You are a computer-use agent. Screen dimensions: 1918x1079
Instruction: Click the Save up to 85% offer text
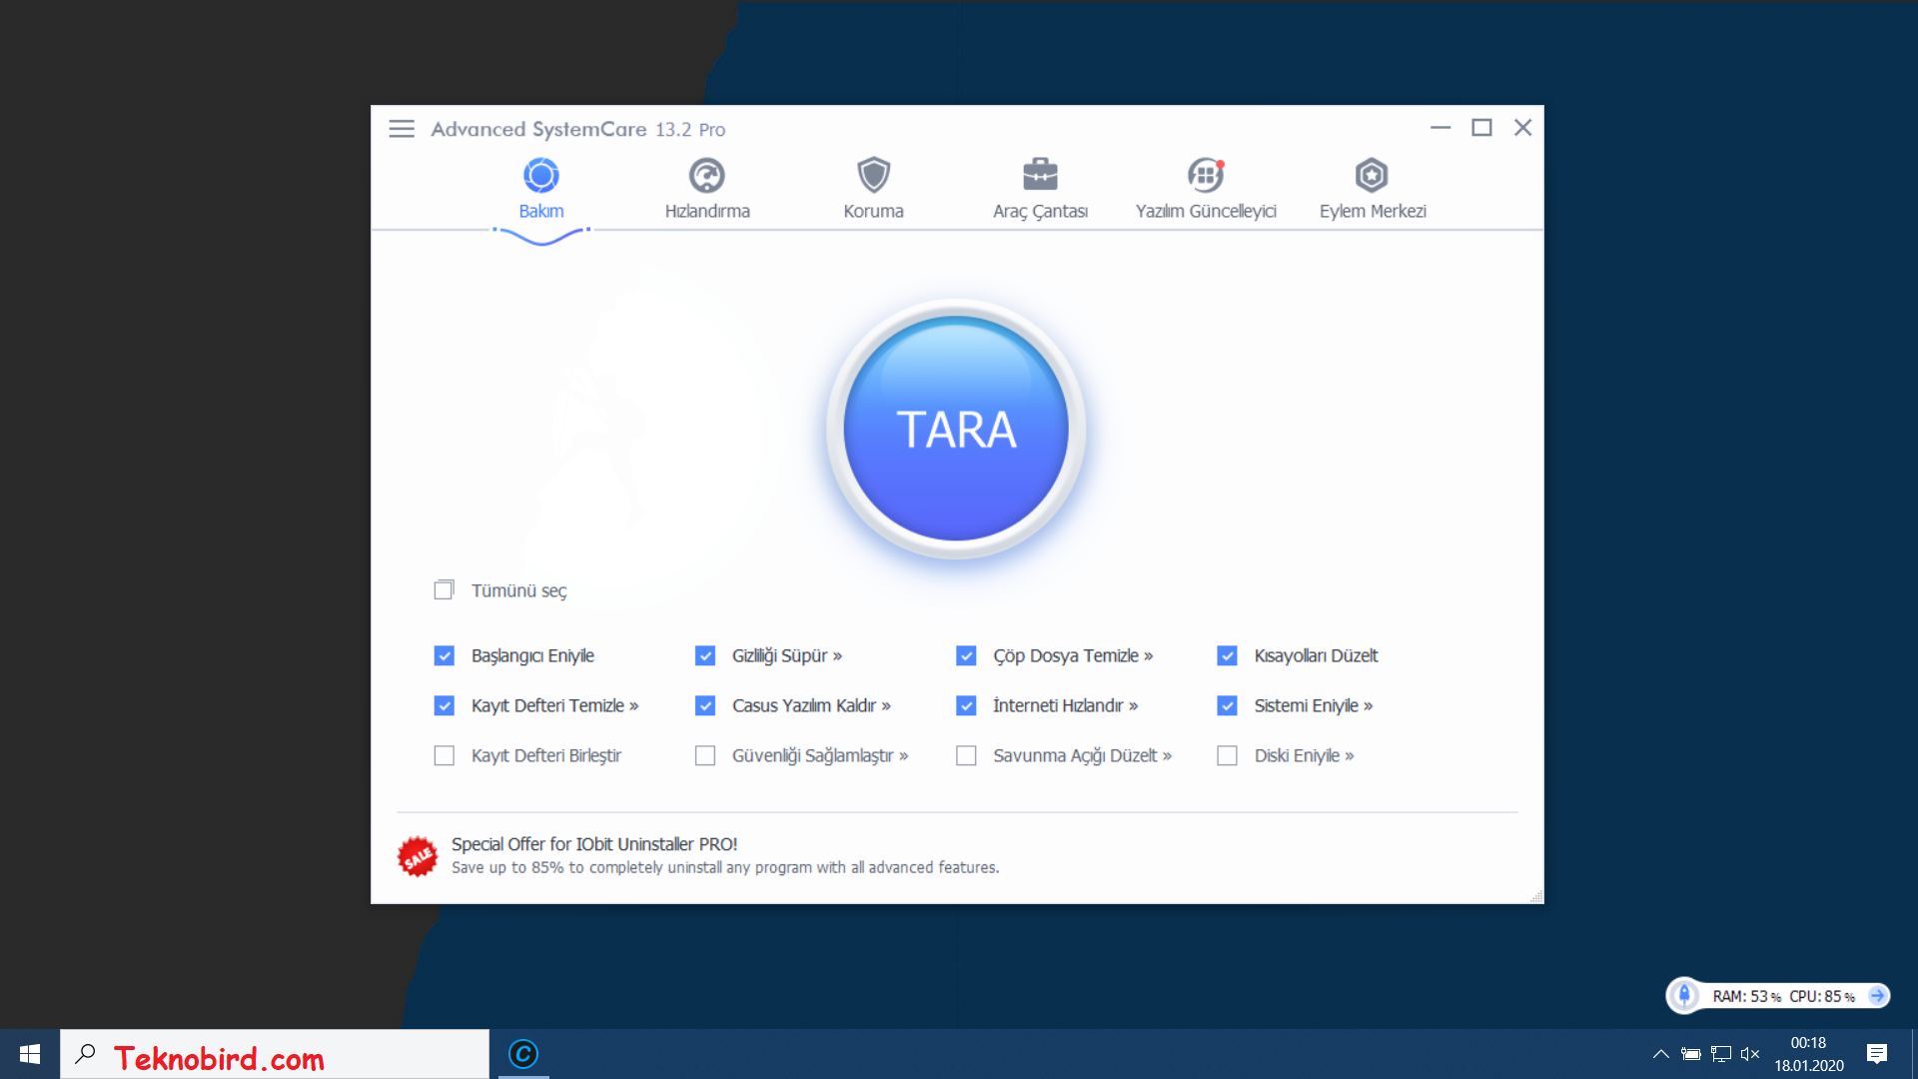pyautogui.click(x=725, y=867)
